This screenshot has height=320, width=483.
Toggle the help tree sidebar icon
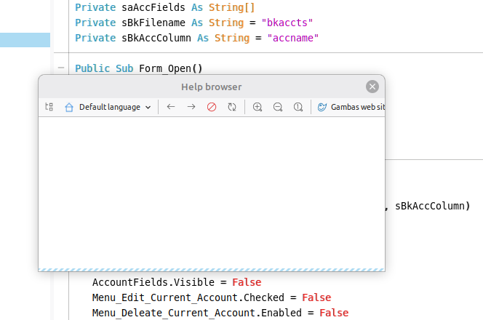(49, 107)
